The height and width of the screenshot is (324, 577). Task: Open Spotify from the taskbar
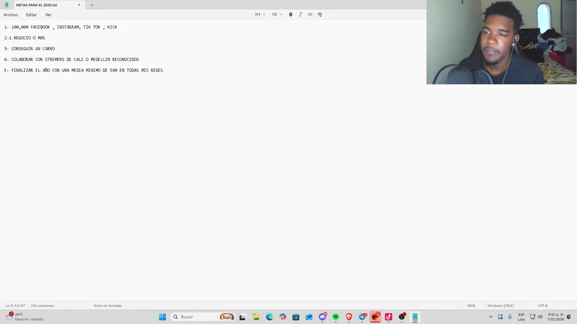(335, 317)
